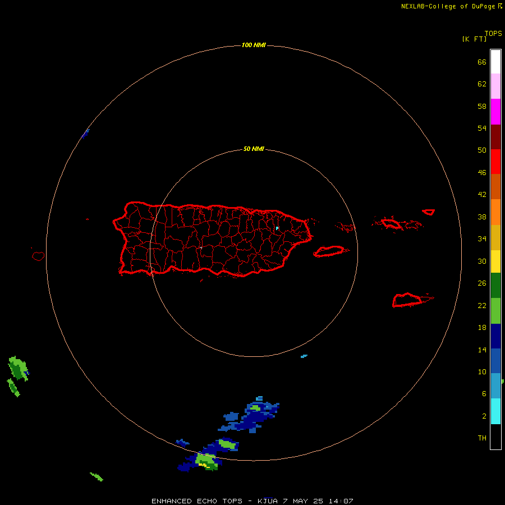505x505 pixels.
Task: Click the black TH threshold swatch
Action: (495, 437)
